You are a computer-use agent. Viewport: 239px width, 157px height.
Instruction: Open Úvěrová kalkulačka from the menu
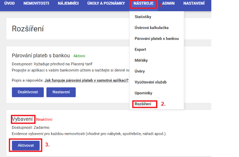[152, 28]
